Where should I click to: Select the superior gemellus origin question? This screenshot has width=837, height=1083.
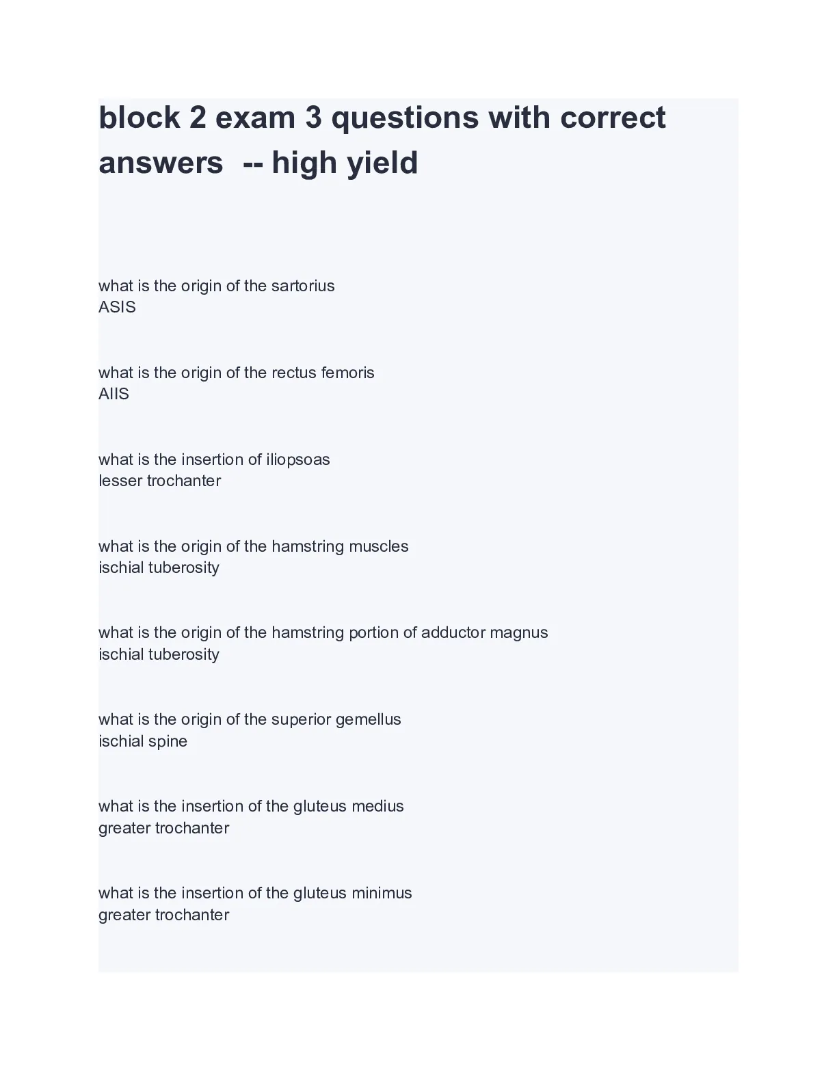250,719
